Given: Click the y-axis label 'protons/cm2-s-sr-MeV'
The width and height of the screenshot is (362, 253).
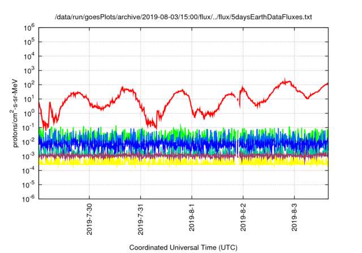Looking at the screenshot, I should pos(15,113).
